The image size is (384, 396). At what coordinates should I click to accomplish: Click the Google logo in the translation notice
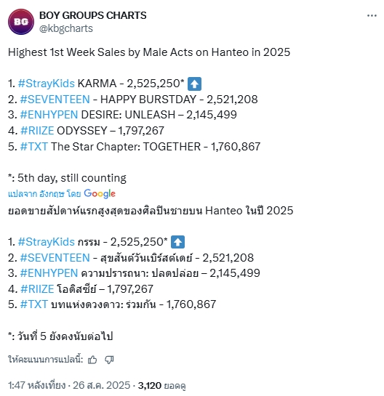click(x=100, y=194)
